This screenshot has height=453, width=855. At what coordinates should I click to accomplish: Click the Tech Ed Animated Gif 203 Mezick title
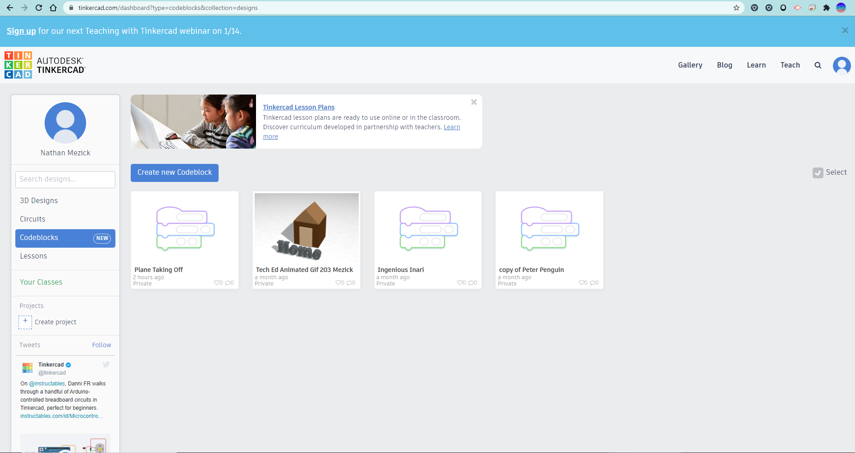(x=304, y=270)
